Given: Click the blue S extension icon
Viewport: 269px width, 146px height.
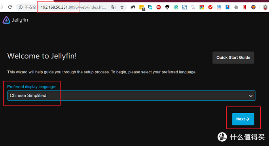Looking at the screenshot, I should [x=184, y=7].
